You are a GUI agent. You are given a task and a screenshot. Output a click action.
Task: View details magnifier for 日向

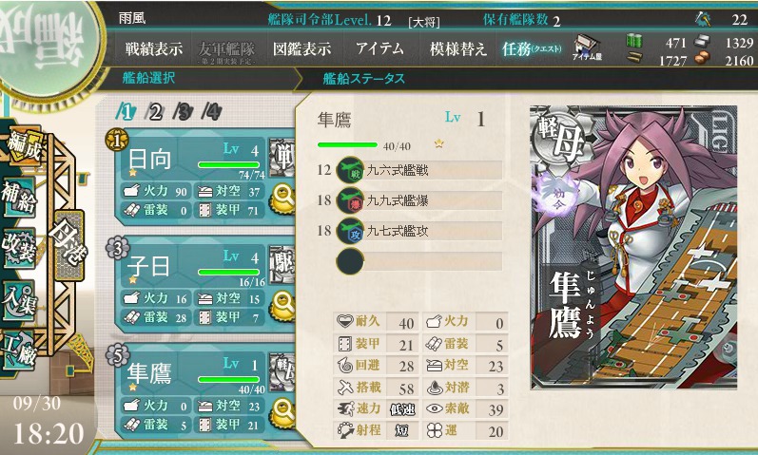click(x=282, y=199)
